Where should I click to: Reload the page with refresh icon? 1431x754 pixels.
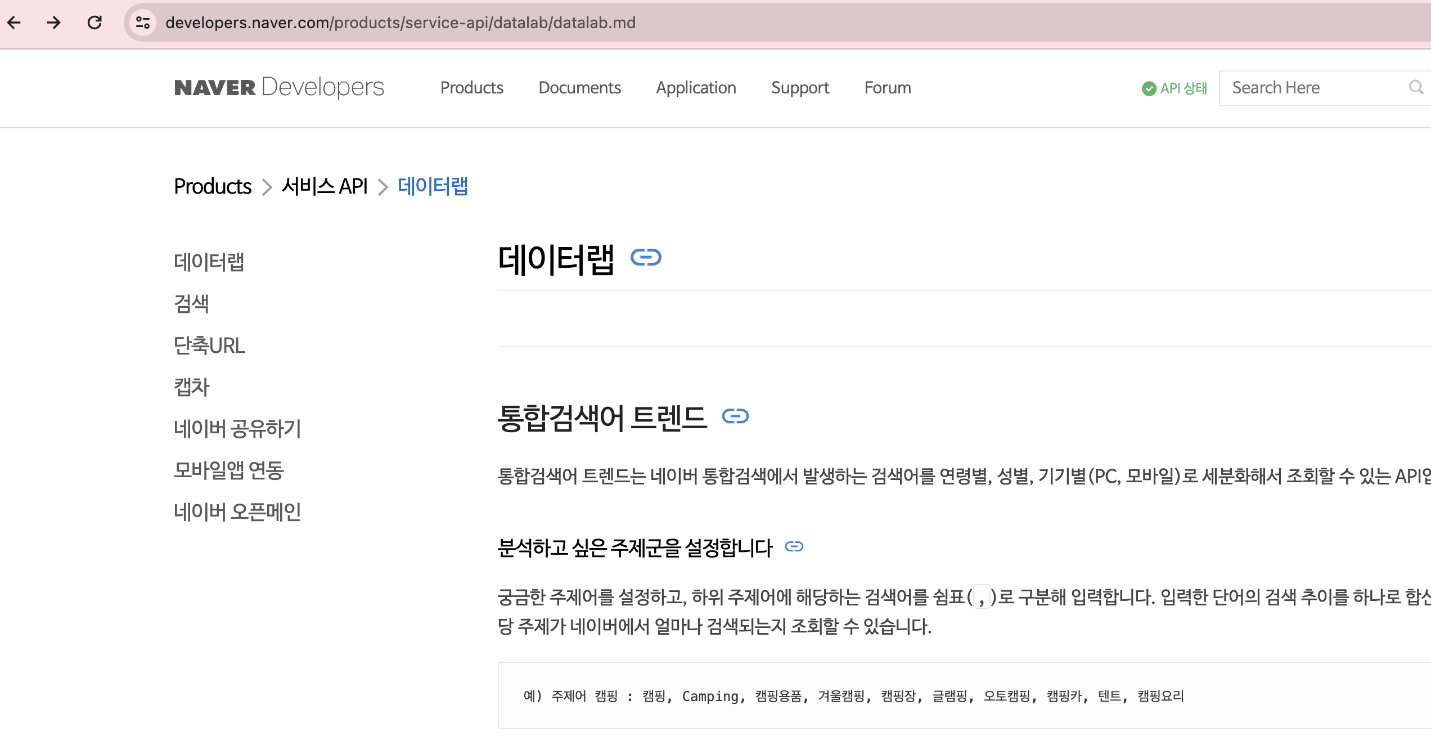(94, 23)
